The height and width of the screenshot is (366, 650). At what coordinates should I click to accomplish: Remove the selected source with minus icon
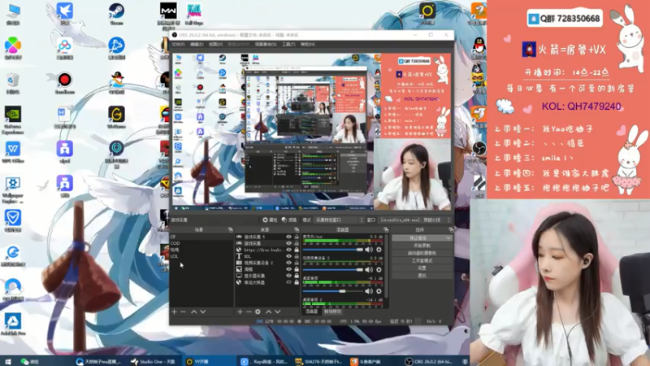249,312
